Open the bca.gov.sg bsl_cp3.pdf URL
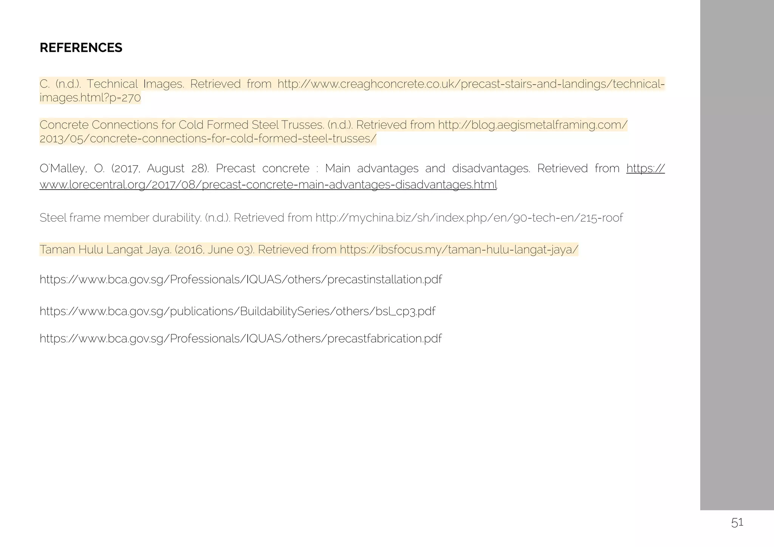The image size is (774, 547). tap(237, 311)
